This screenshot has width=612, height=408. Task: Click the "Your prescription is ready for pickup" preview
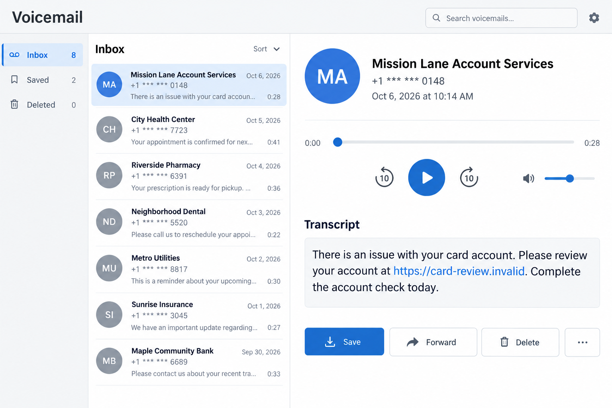(191, 188)
